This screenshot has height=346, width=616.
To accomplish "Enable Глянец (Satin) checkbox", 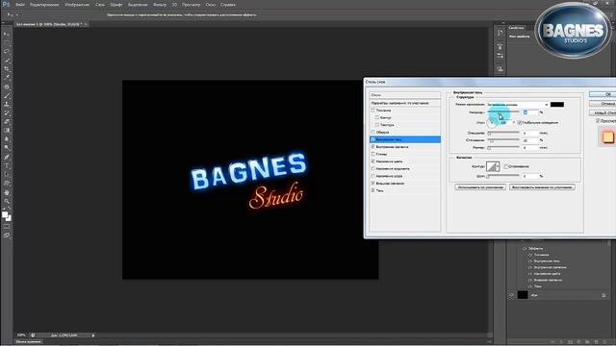I will (372, 154).
